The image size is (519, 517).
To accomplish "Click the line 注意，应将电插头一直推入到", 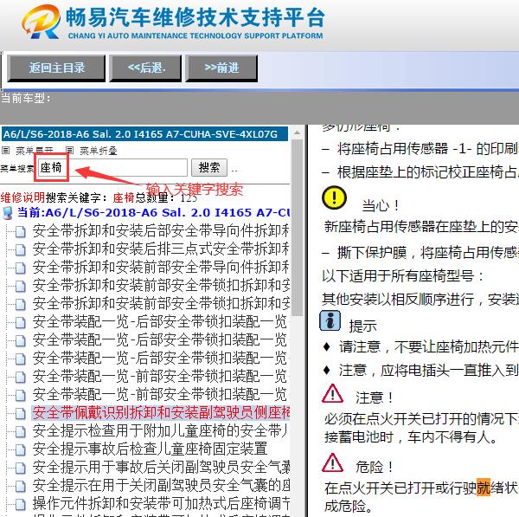I will coord(420,370).
